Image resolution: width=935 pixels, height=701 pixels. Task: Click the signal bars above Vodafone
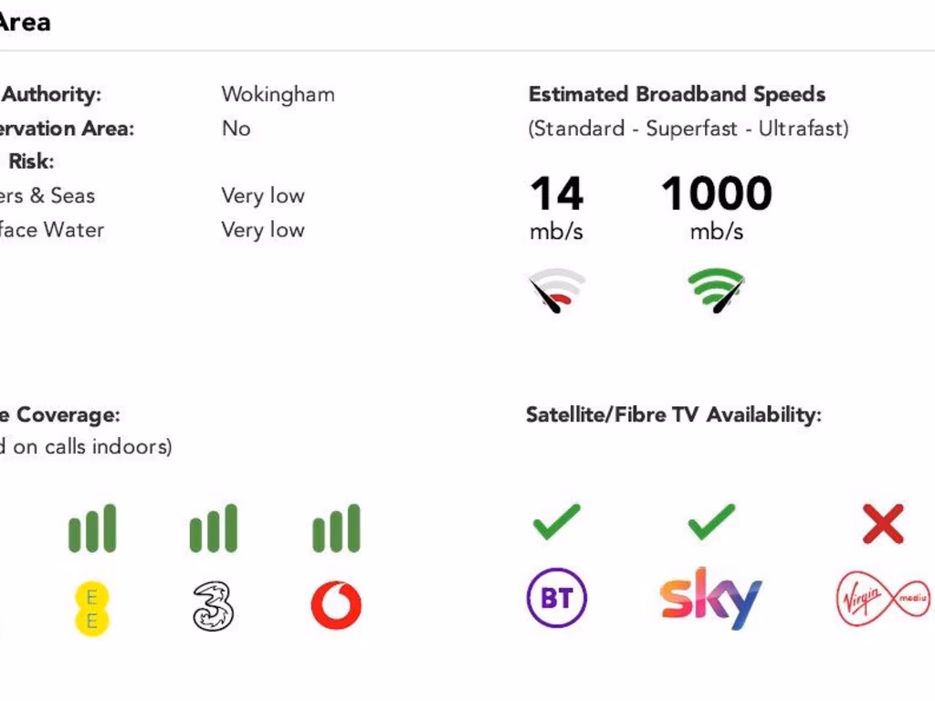tap(336, 528)
